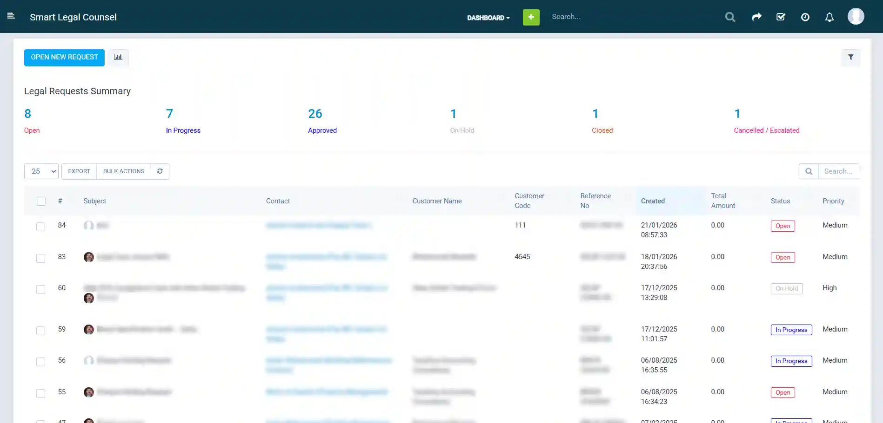Open notifications bell
Screen dimensions: 883x423
pyautogui.click(x=829, y=17)
